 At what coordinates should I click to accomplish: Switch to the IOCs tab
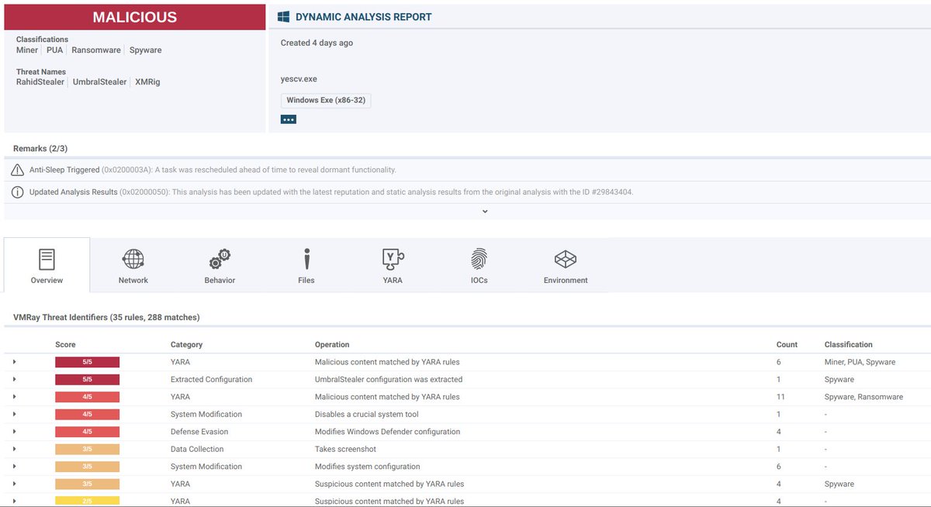point(479,265)
